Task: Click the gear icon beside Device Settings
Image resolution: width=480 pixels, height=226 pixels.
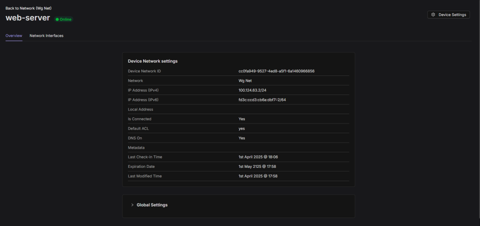Action: click(433, 15)
